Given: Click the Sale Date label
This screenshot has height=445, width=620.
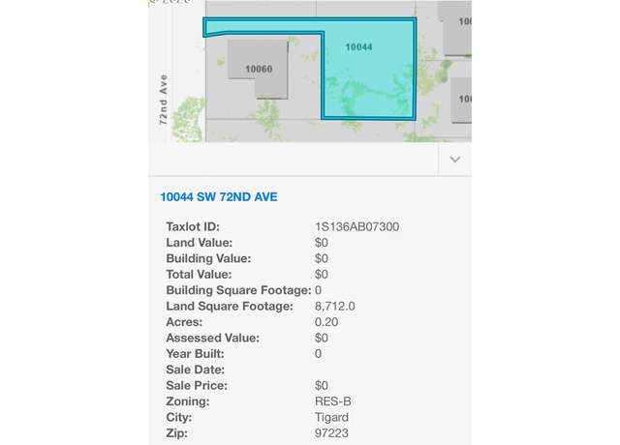Looking at the screenshot, I should 196,370.
